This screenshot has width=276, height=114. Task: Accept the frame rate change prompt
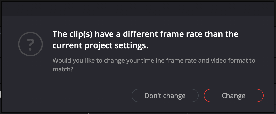pos(233,96)
